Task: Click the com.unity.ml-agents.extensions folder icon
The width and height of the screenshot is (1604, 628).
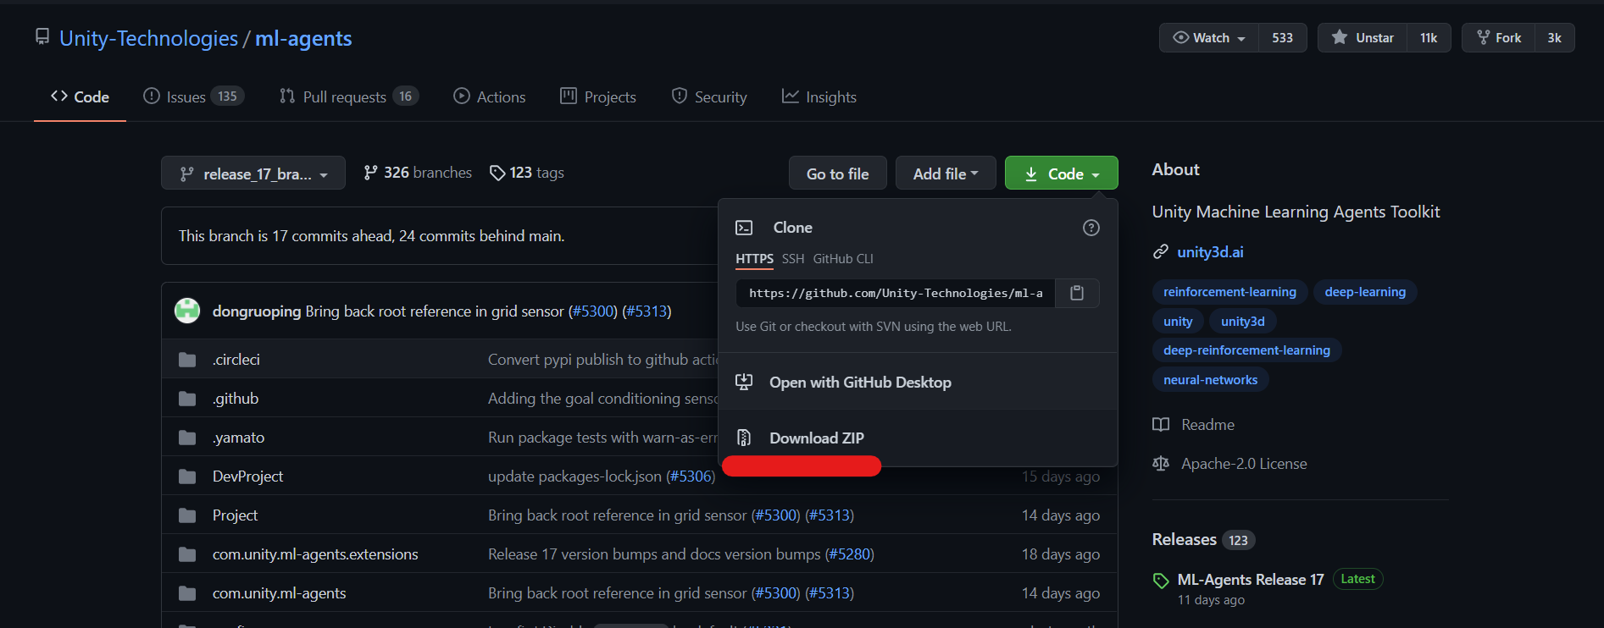Action: click(x=187, y=554)
